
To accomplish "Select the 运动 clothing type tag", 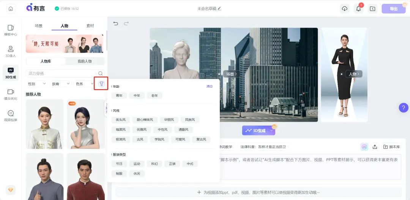I will (137, 164).
